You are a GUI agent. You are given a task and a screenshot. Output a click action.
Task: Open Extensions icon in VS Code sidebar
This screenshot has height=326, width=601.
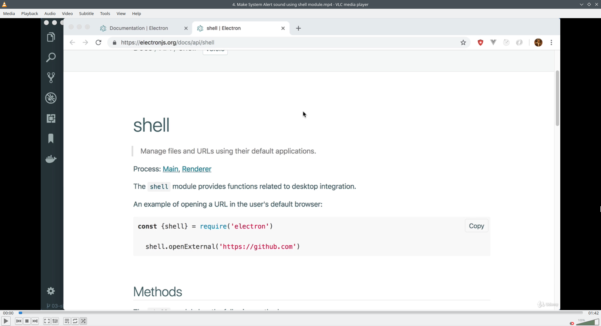pos(51,118)
